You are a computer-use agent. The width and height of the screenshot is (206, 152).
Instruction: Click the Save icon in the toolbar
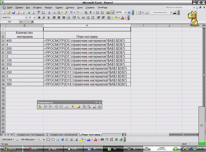click(13, 12)
